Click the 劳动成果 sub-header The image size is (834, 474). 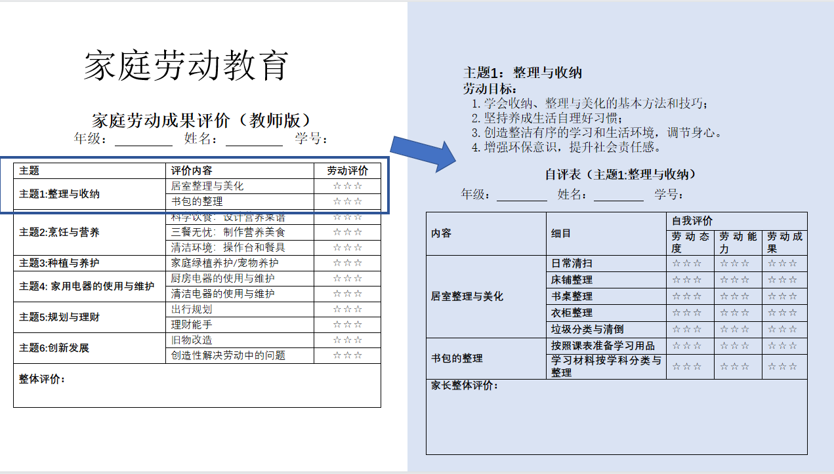(785, 243)
